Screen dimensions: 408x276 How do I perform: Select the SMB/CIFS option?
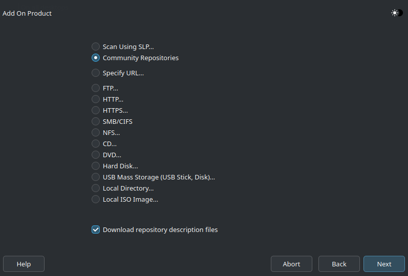[x=96, y=121]
